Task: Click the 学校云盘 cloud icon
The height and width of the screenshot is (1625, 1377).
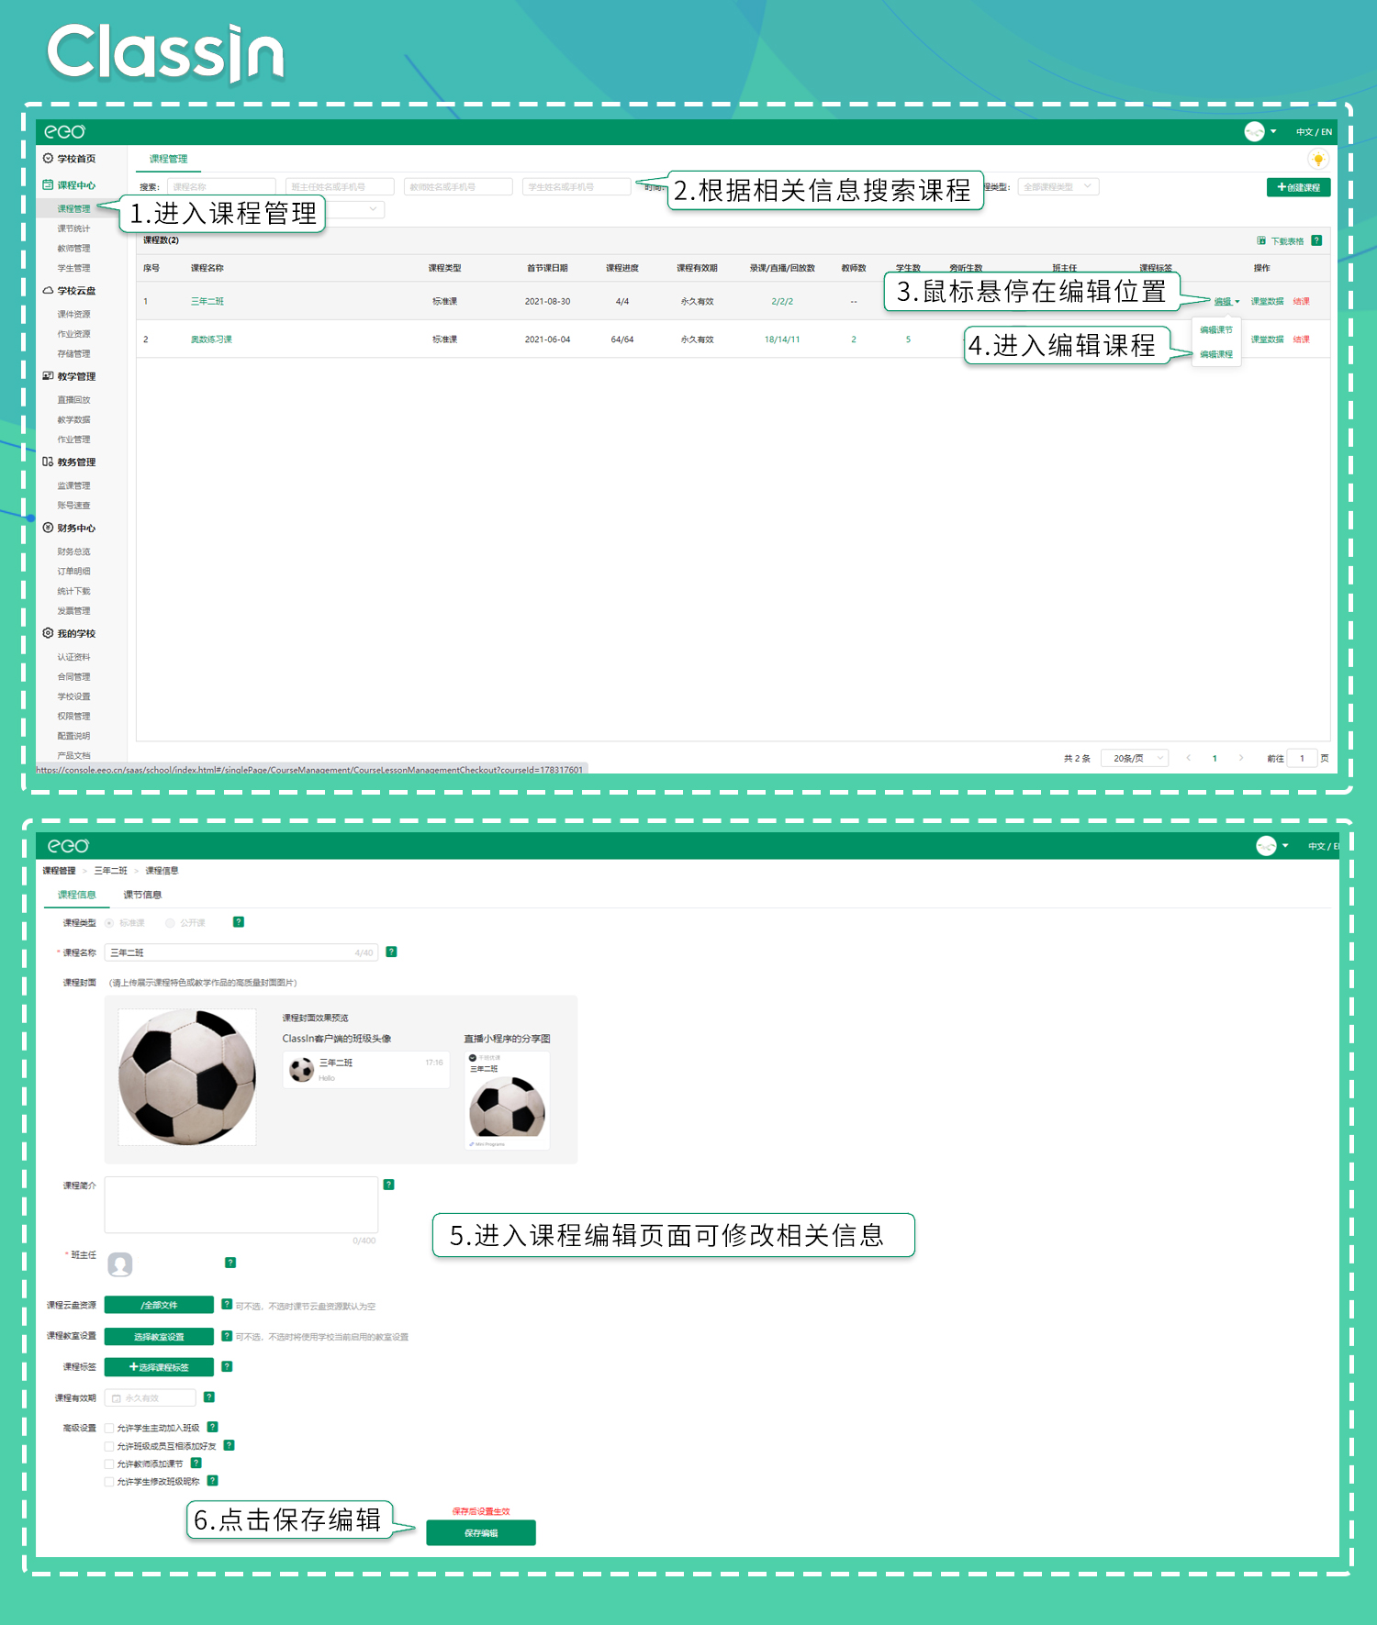Action: click(x=48, y=290)
